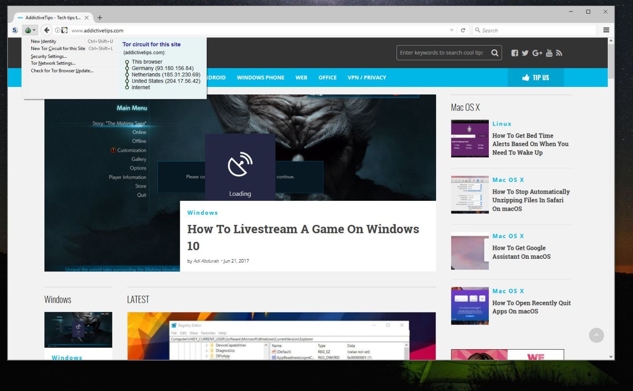Screen dimensions: 633x391
Task: Click the URL address bar field
Action: click(259, 30)
